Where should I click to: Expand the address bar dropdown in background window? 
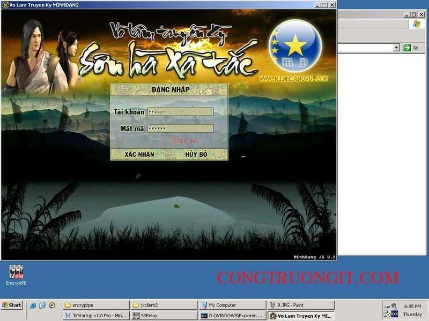(396, 48)
